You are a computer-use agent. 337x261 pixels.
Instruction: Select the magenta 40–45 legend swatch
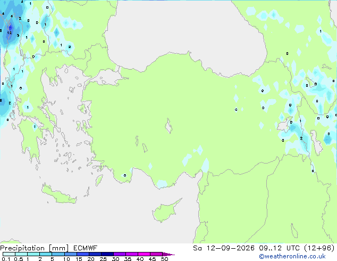[x=144, y=254]
